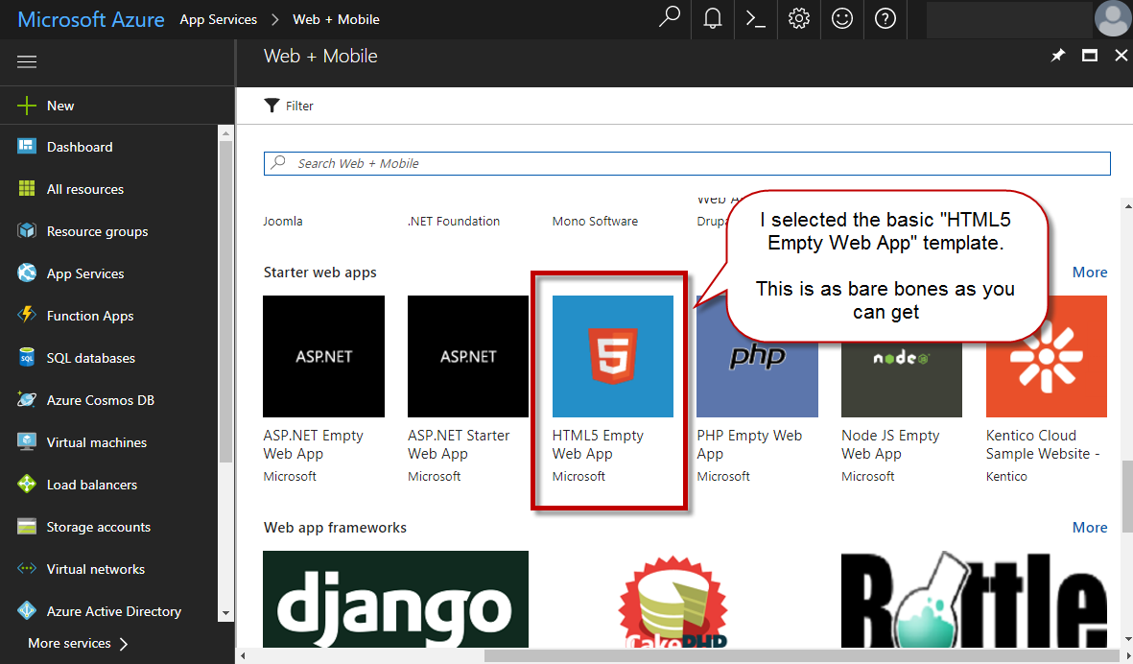Click the Mono Software publisher text
Screen dimensions: 1133x664
[596, 221]
